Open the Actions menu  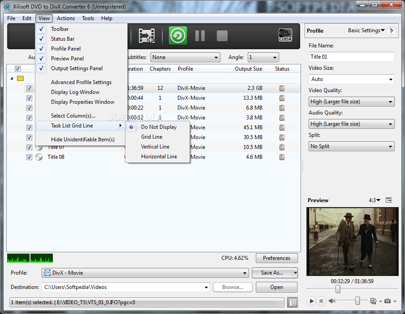point(65,18)
